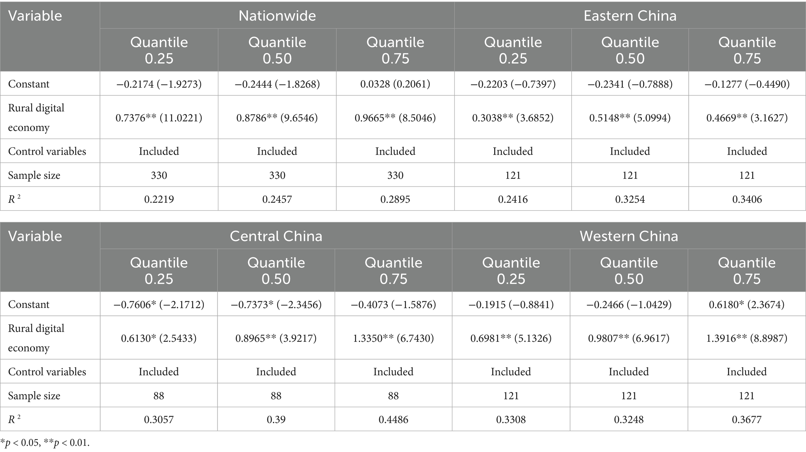This screenshot has height=452, width=806.
Task: Click the Eastern China column group header
Action: (x=630, y=16)
